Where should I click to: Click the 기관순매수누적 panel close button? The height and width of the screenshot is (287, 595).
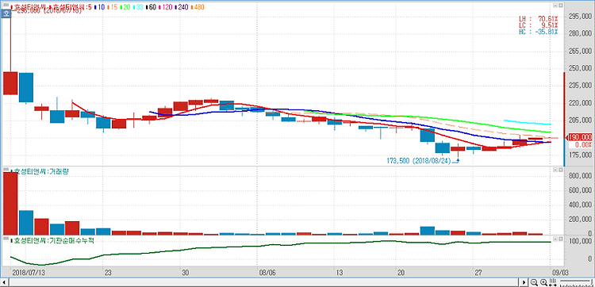coord(560,239)
